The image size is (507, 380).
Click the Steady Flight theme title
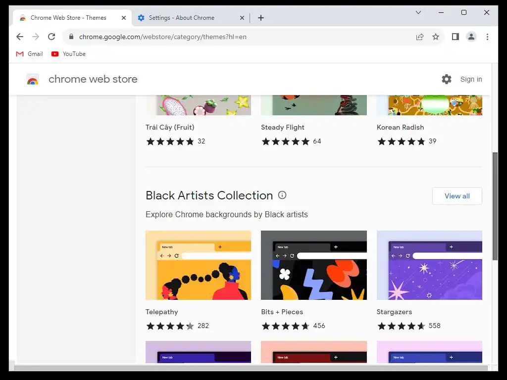click(283, 127)
